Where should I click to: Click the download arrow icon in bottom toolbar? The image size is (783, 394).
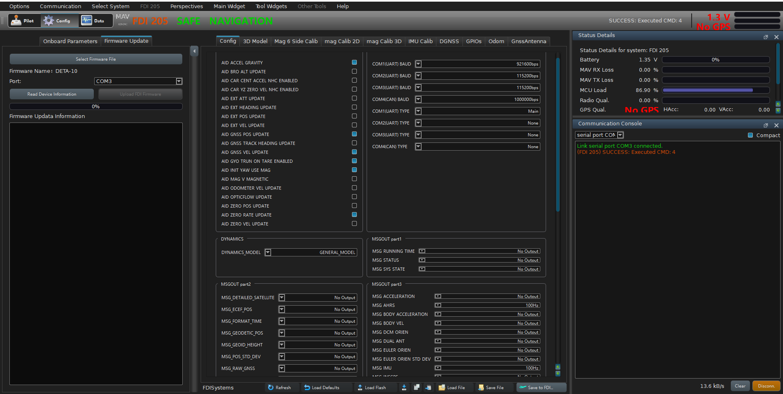pyautogui.click(x=404, y=387)
